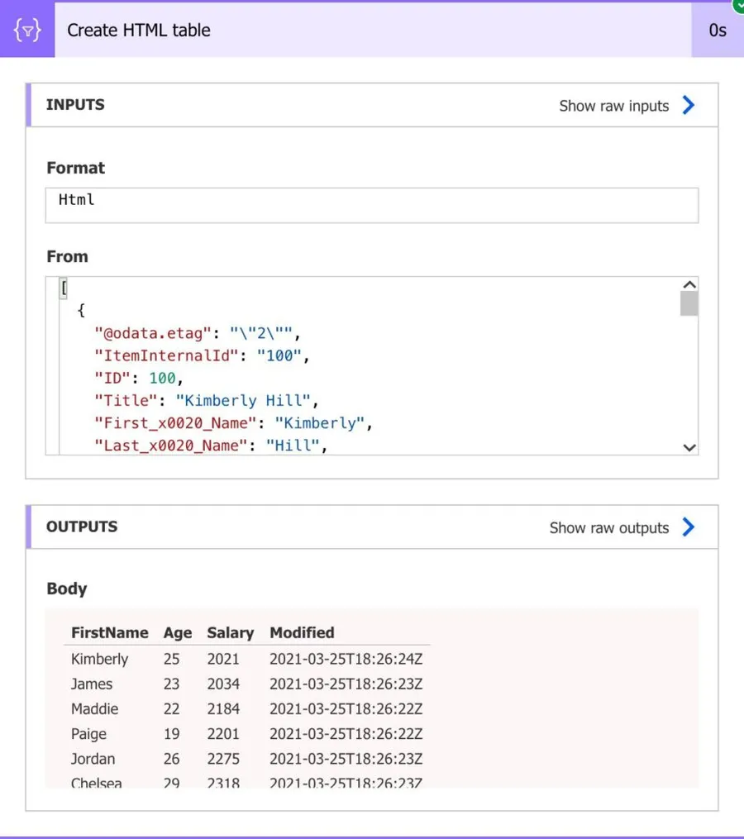This screenshot has width=744, height=839.
Task: Click the OUTPUTS section header
Action: click(x=82, y=527)
